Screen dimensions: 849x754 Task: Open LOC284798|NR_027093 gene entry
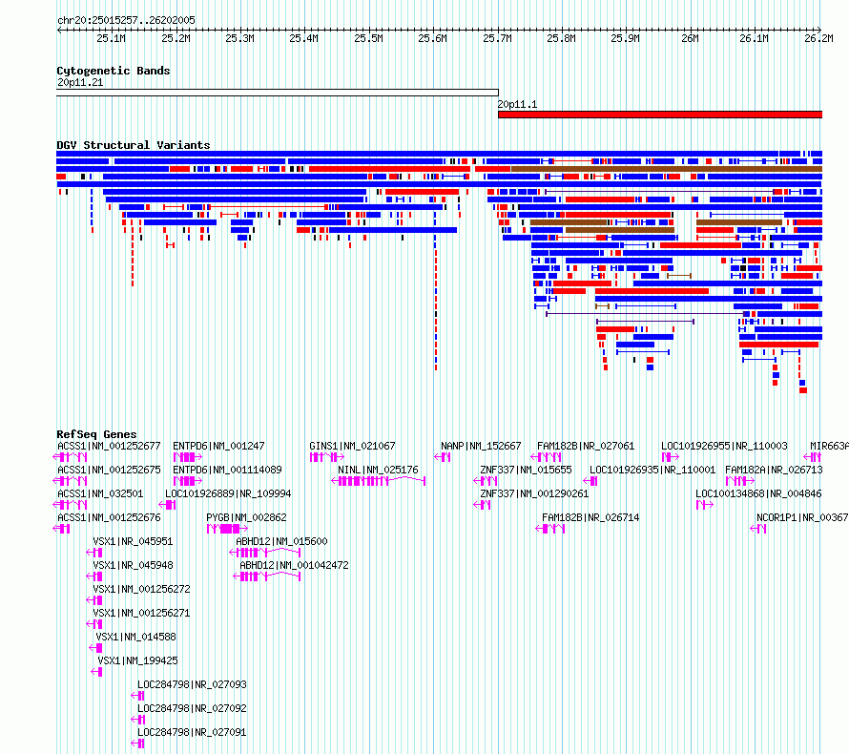click(x=192, y=684)
